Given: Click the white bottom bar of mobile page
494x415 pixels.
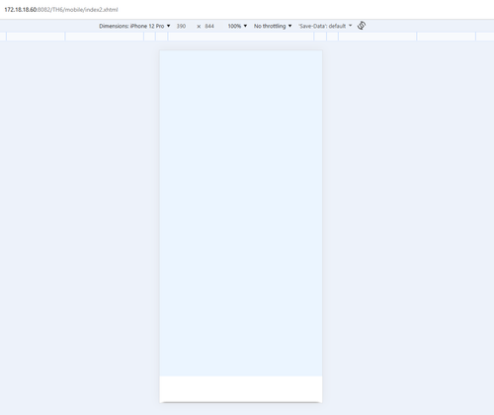Looking at the screenshot, I should (241, 389).
